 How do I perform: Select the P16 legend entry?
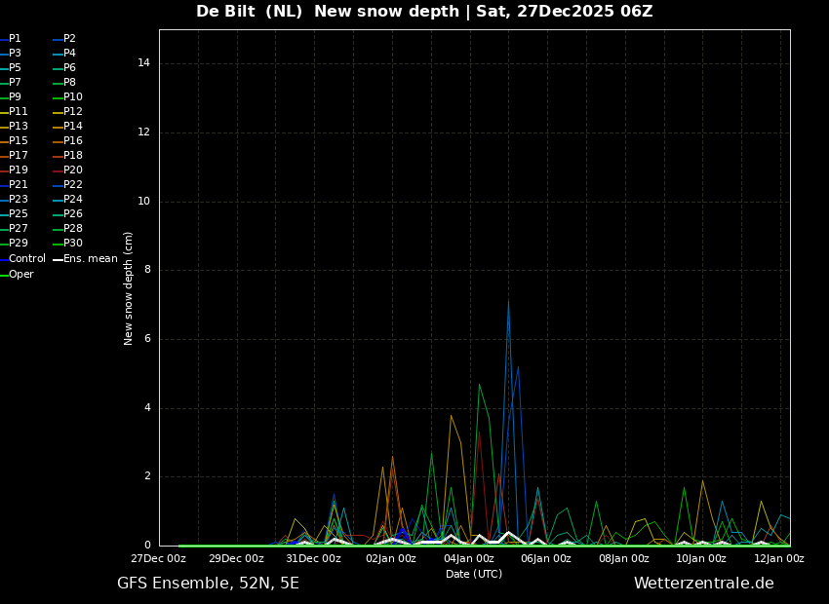coord(67,141)
